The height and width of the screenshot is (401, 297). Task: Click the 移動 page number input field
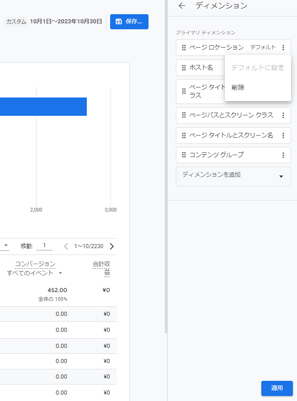tap(44, 246)
